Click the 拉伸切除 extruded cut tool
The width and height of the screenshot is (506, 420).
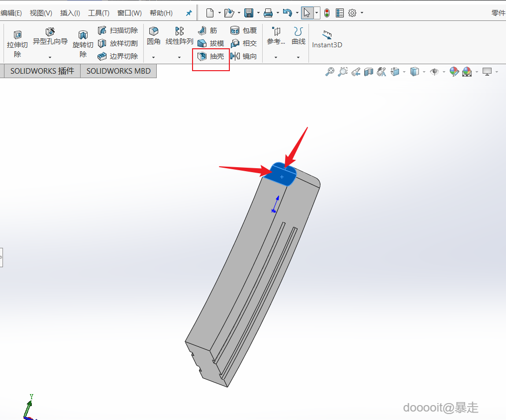[17, 44]
